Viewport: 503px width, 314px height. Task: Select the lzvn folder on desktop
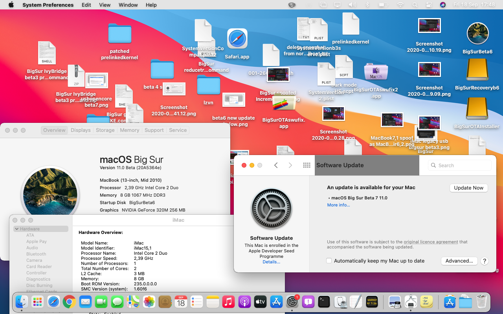tap(208, 85)
